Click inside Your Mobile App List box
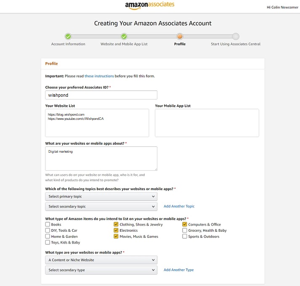 [x=207, y=123]
